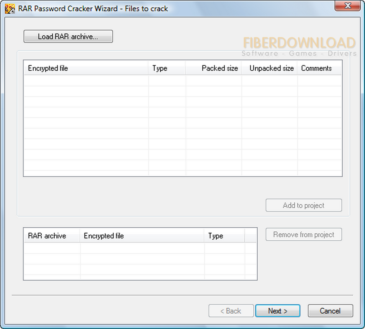Image resolution: width=365 pixels, height=329 pixels.
Task: Click the first empty row in project list
Action: tap(139, 248)
